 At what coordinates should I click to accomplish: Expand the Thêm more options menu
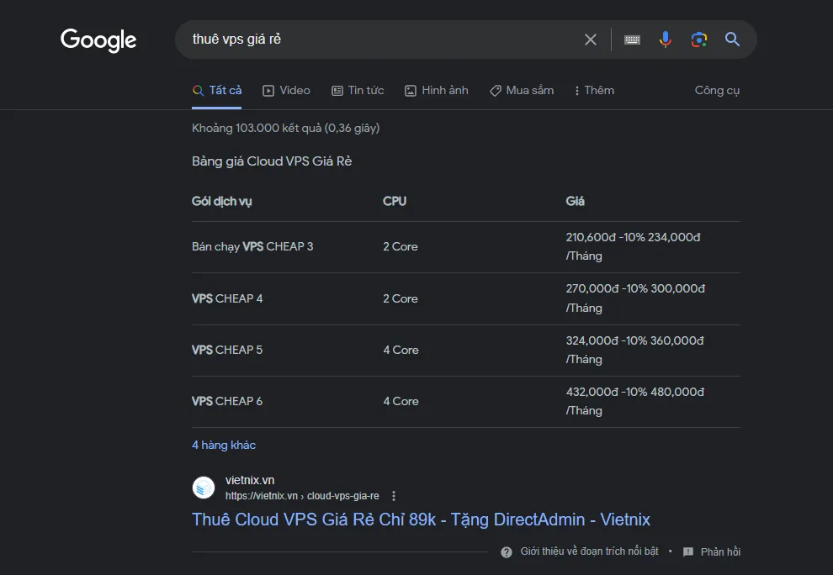pyautogui.click(x=594, y=90)
